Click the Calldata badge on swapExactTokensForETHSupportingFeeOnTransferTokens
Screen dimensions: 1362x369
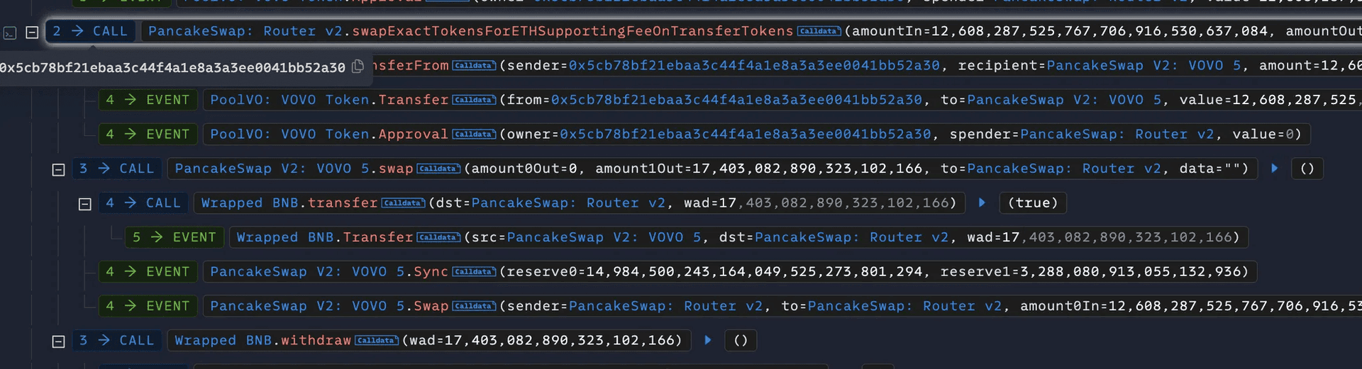819,31
